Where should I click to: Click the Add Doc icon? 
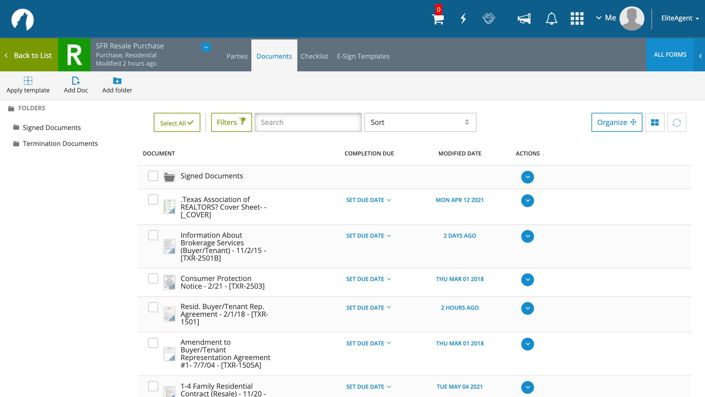pyautogui.click(x=76, y=81)
